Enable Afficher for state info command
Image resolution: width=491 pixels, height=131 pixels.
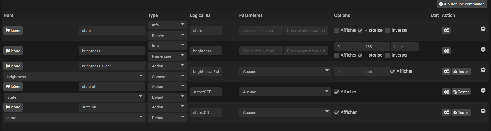(x=337, y=30)
